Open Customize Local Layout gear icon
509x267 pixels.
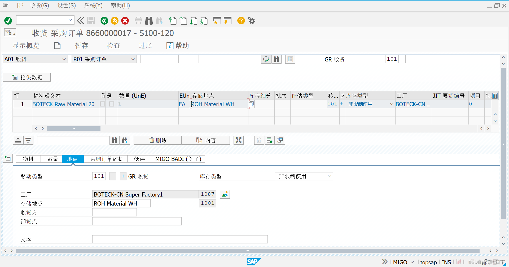[251, 21]
